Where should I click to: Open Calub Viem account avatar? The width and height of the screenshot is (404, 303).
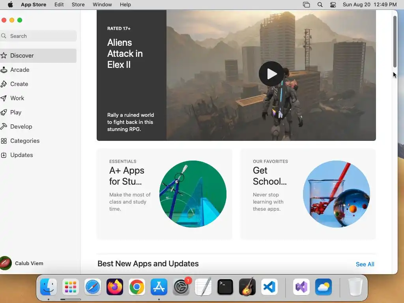click(6, 263)
